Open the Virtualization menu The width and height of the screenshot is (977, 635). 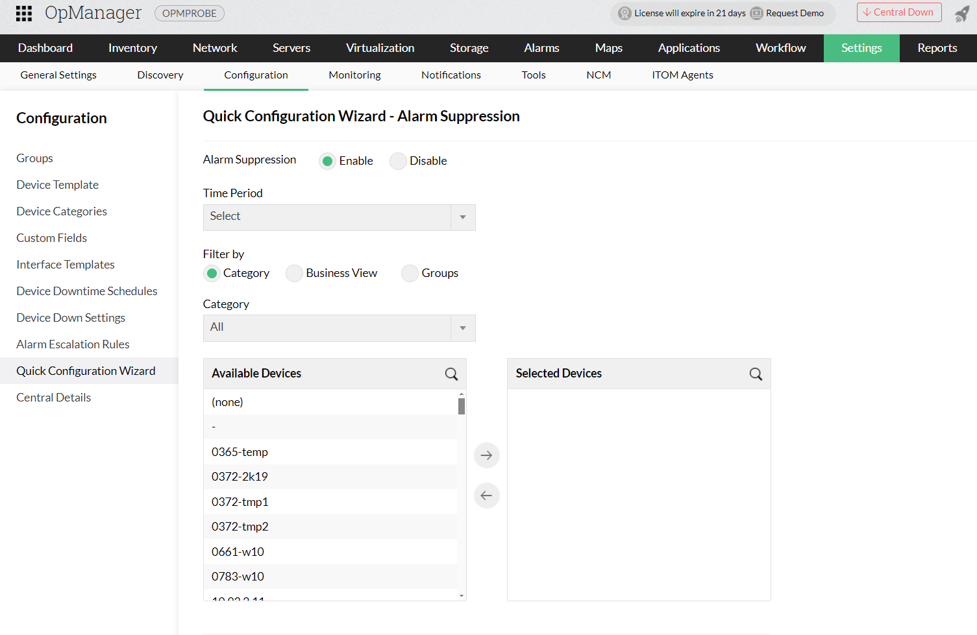(x=380, y=48)
